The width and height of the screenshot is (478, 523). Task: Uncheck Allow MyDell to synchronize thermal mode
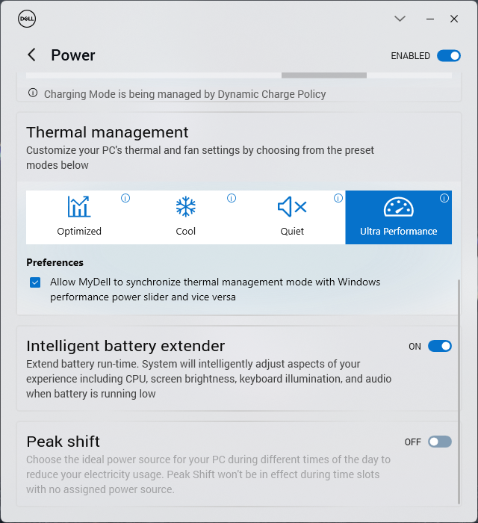coord(35,282)
